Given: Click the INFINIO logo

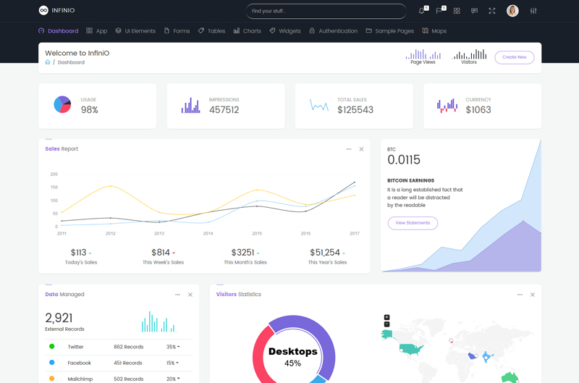Looking at the screenshot, I should 56,11.
